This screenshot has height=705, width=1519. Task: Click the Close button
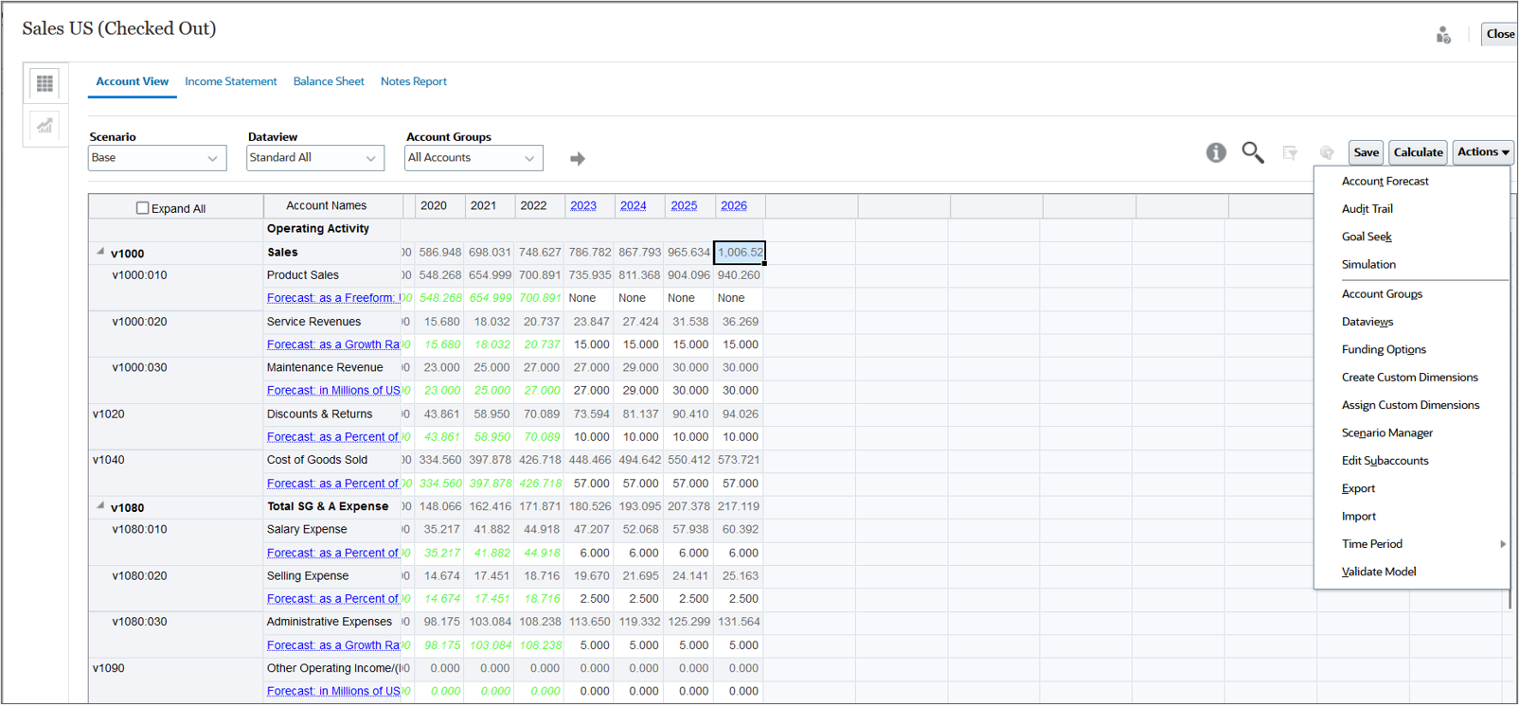tap(1500, 34)
